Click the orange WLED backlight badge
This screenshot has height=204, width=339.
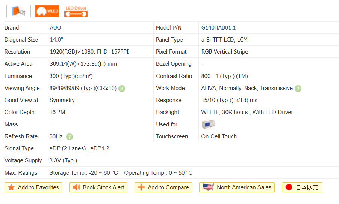[x=47, y=11]
